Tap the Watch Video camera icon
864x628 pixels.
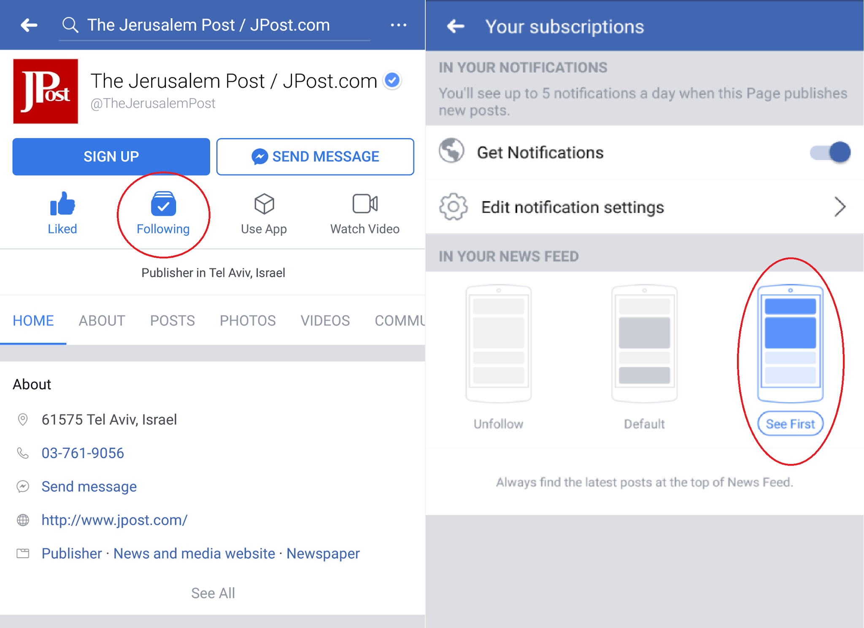(x=365, y=204)
